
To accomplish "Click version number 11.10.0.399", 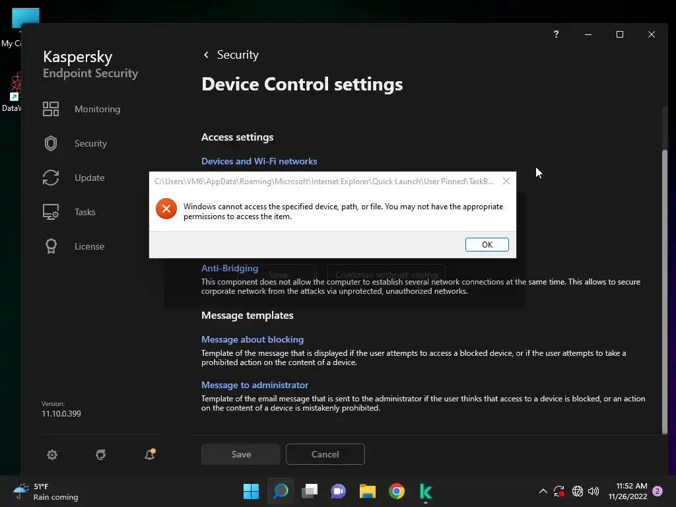I will click(61, 413).
